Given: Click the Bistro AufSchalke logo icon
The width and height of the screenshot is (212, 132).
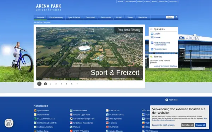Looking at the screenshot, I should coord(71,111).
